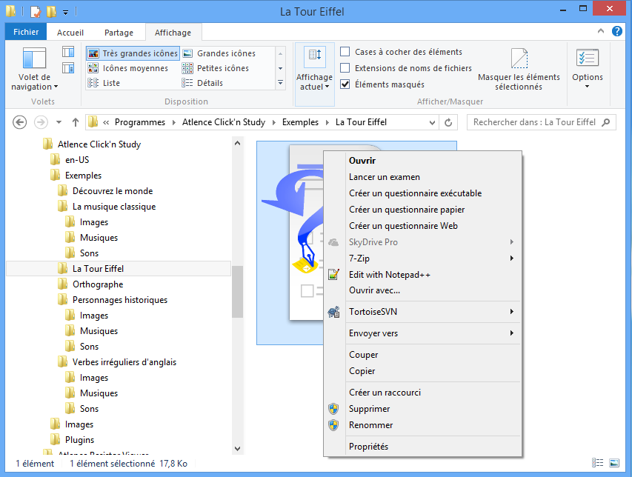
Task: Select Très grandes icônes layout
Action: pyautogui.click(x=133, y=53)
